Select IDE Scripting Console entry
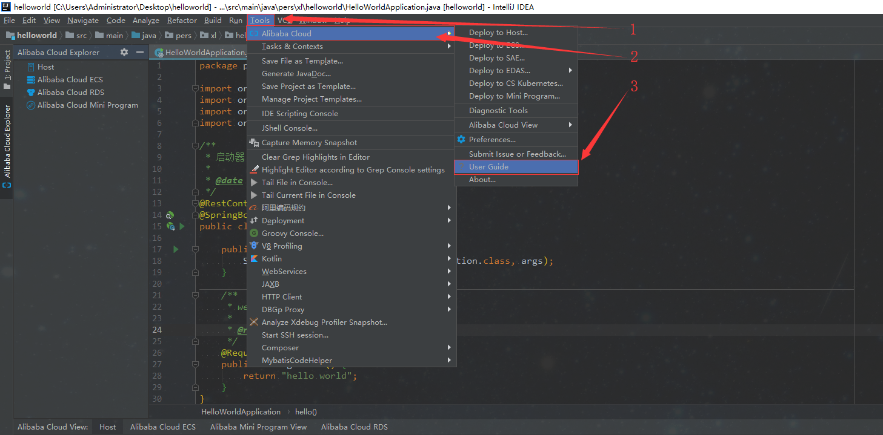This screenshot has width=883, height=435. click(x=352, y=113)
